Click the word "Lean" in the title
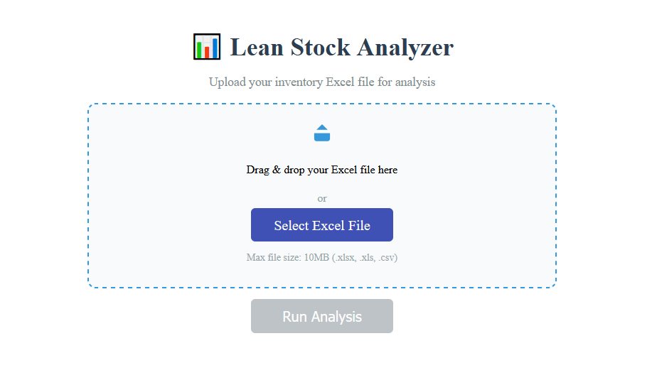This screenshot has width=652, height=380. pyautogui.click(x=257, y=48)
